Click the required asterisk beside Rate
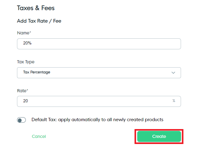 [x=28, y=90]
